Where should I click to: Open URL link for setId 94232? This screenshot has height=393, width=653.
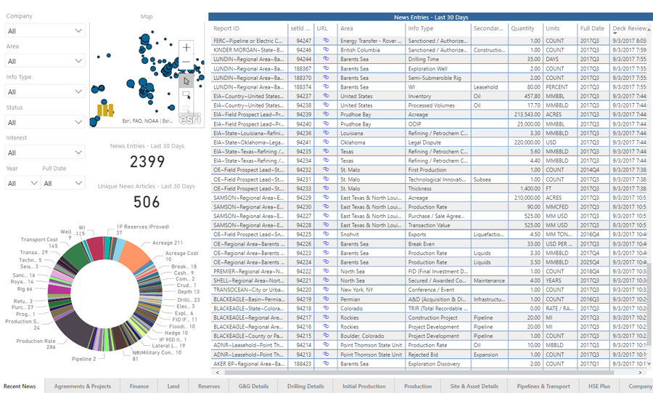pyautogui.click(x=326, y=169)
